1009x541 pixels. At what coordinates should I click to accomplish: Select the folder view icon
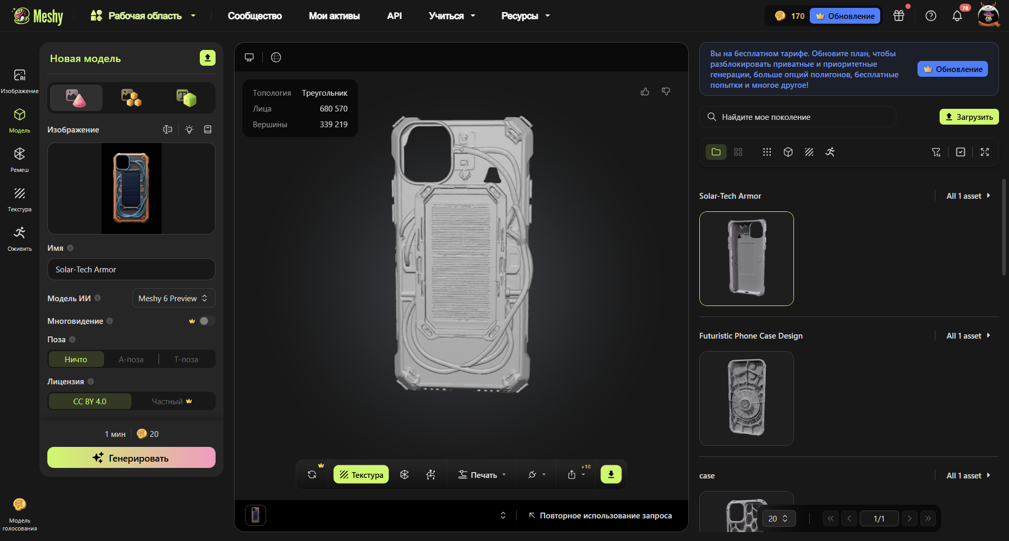click(x=716, y=152)
